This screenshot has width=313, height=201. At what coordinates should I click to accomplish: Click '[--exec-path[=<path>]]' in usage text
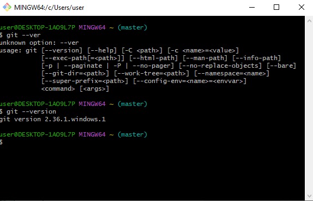pos(83,58)
